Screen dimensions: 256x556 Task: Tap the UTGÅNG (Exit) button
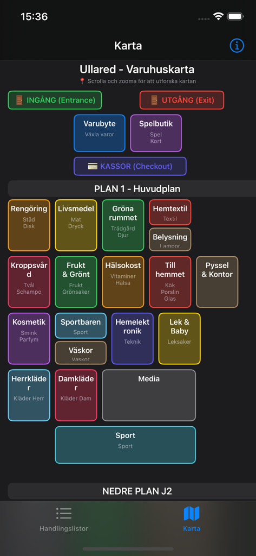(x=182, y=100)
